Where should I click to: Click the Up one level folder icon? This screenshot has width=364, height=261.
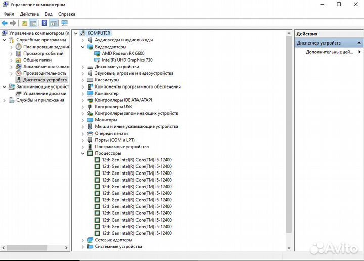click(x=24, y=23)
